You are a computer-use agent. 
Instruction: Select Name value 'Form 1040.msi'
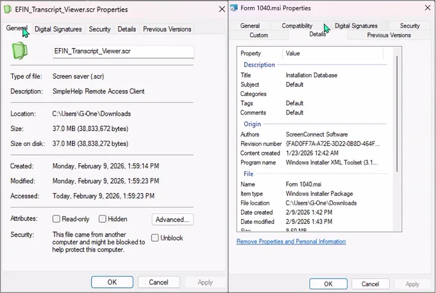(303, 184)
